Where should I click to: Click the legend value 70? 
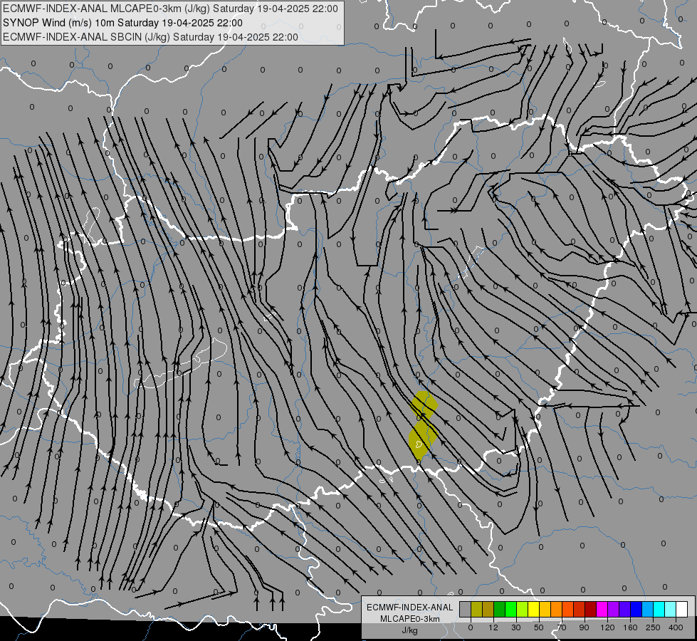click(x=562, y=627)
